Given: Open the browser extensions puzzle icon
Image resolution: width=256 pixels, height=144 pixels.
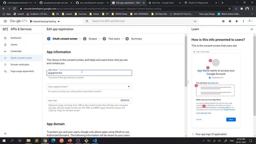Looking at the screenshot, I should coord(242,9).
